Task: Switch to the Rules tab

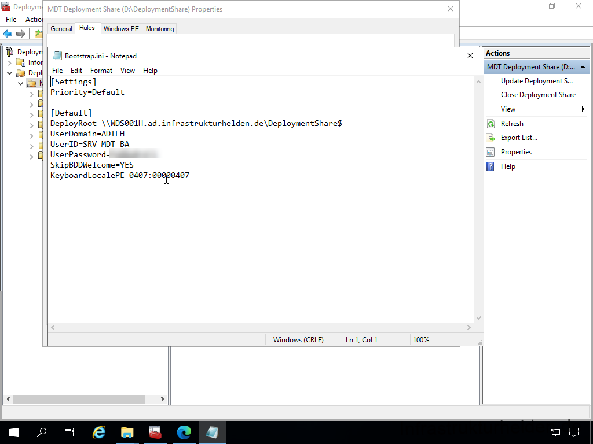Action: pyautogui.click(x=87, y=28)
